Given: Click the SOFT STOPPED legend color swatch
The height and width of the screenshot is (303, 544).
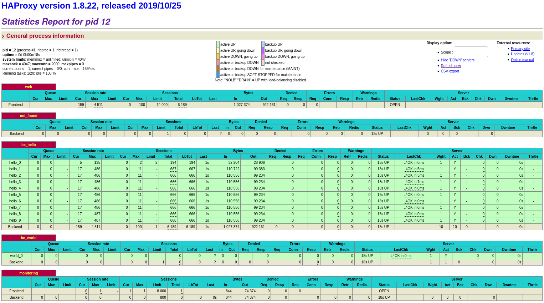Looking at the screenshot, I should 218,75.
